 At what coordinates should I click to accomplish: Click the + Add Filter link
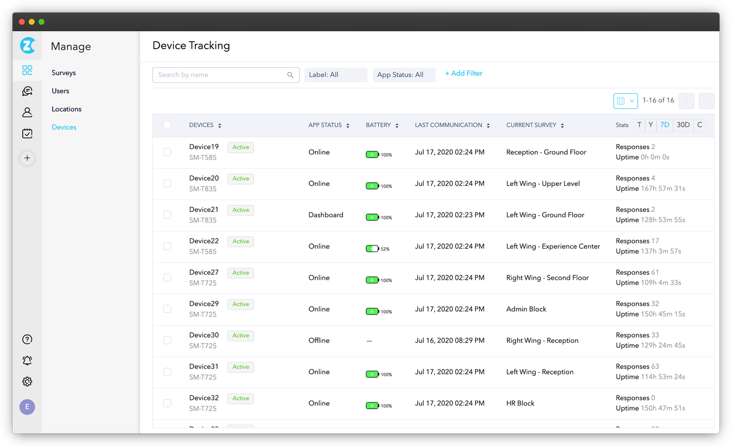coord(463,73)
